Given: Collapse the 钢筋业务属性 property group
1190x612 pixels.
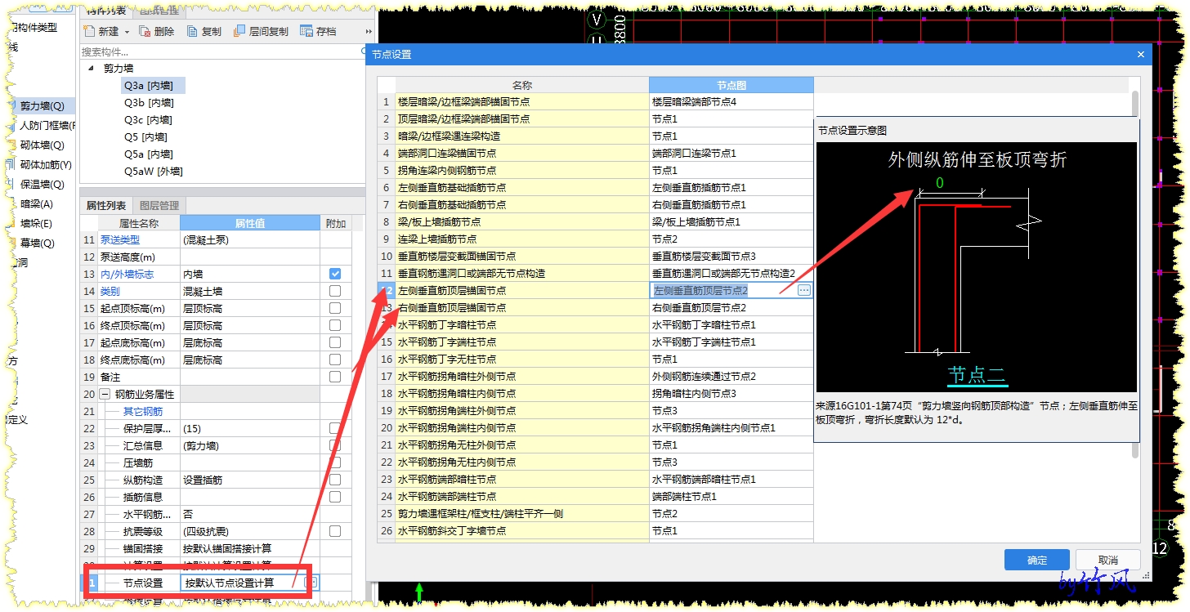Looking at the screenshot, I should tap(105, 395).
